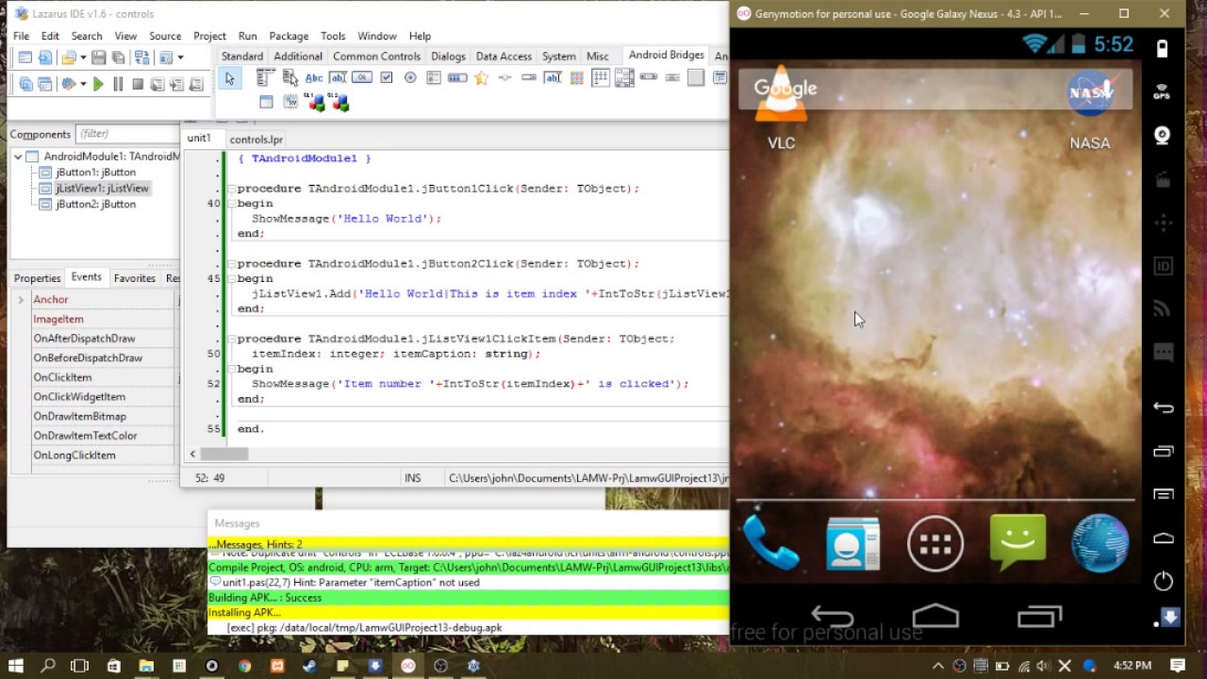Switch to the controls.lpr editor tab
This screenshot has width=1207, height=679.
[256, 140]
